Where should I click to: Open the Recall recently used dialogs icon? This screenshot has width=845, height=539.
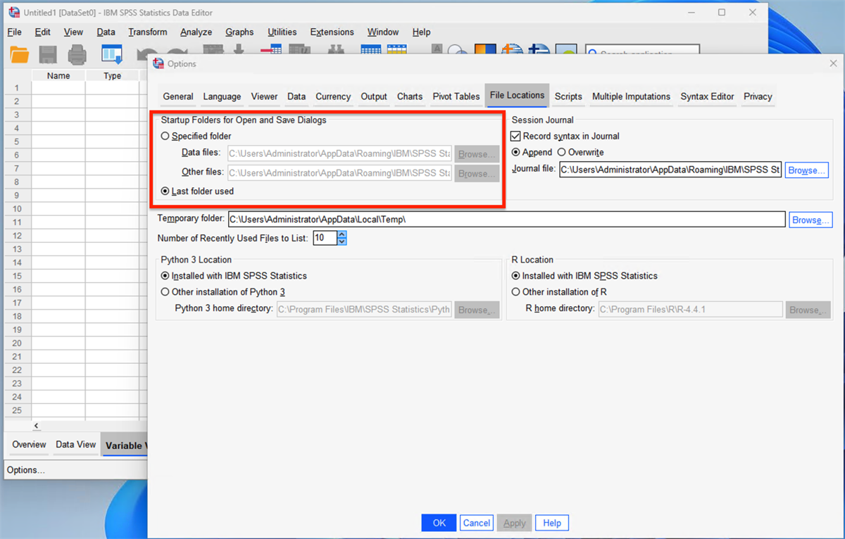(x=112, y=54)
